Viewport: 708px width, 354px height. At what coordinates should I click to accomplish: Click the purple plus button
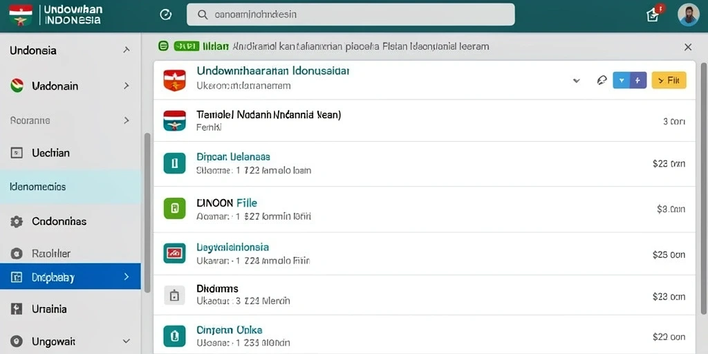[638, 80]
